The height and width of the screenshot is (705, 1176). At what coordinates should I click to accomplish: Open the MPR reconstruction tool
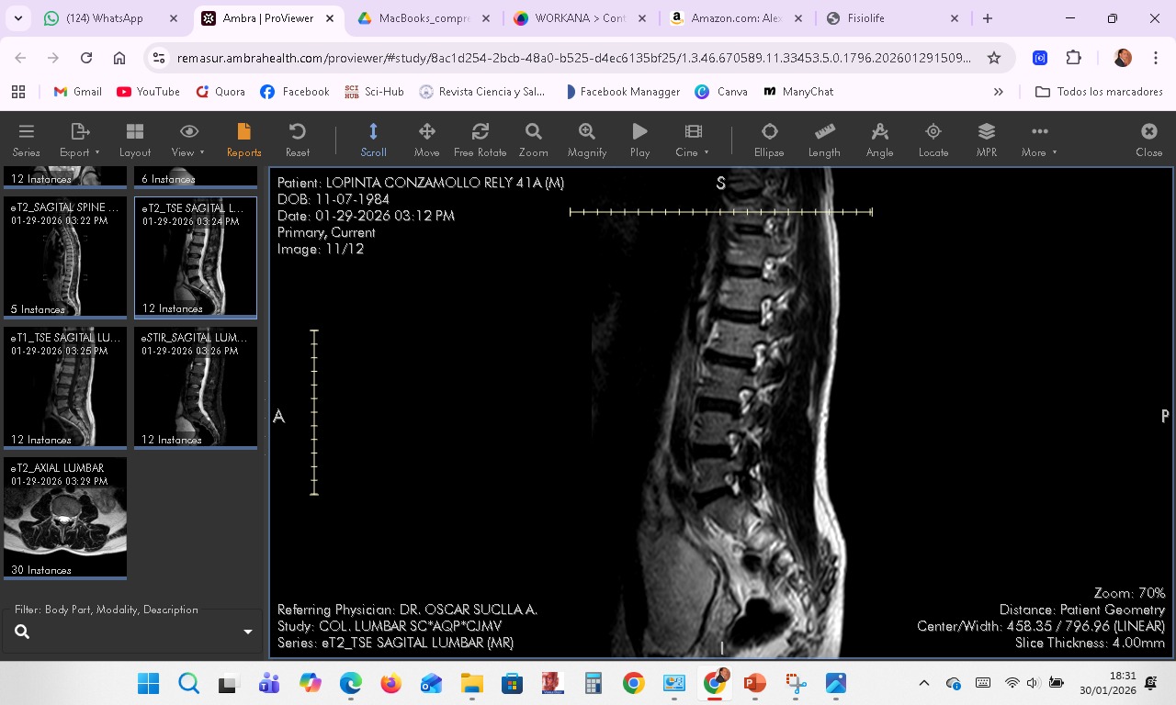(986, 140)
